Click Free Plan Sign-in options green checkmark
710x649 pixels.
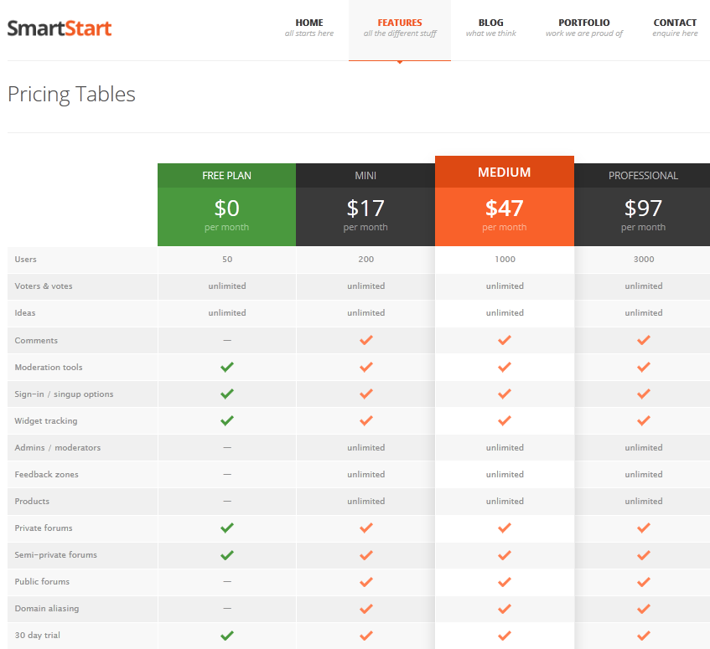pos(227,394)
